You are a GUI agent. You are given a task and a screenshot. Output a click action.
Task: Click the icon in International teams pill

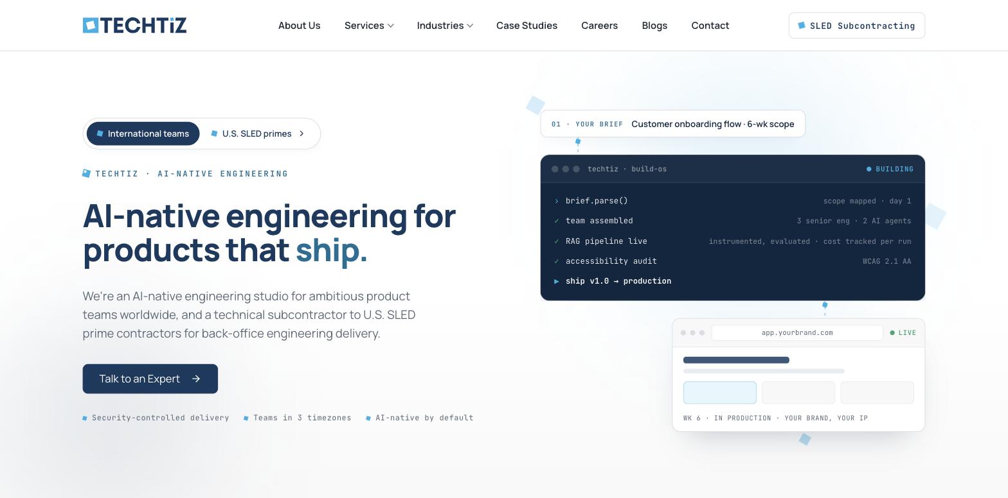[x=100, y=133]
